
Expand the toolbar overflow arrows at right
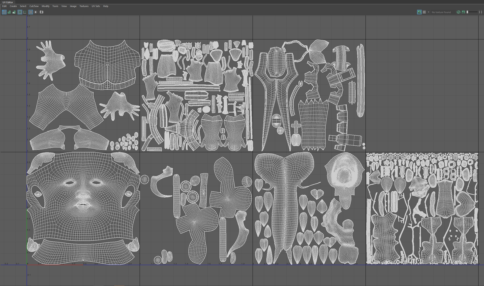click(x=480, y=12)
